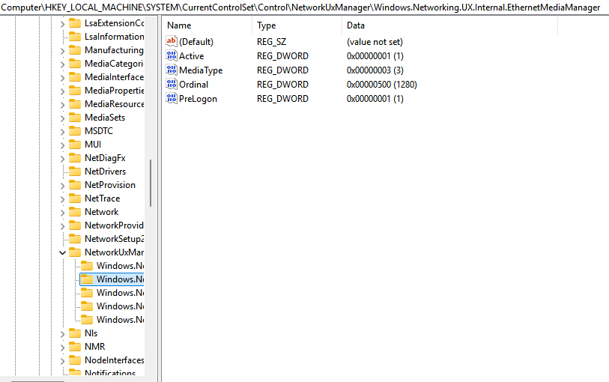The image size is (609, 382).
Task: Expand the NetProvision key
Action: pyautogui.click(x=62, y=186)
